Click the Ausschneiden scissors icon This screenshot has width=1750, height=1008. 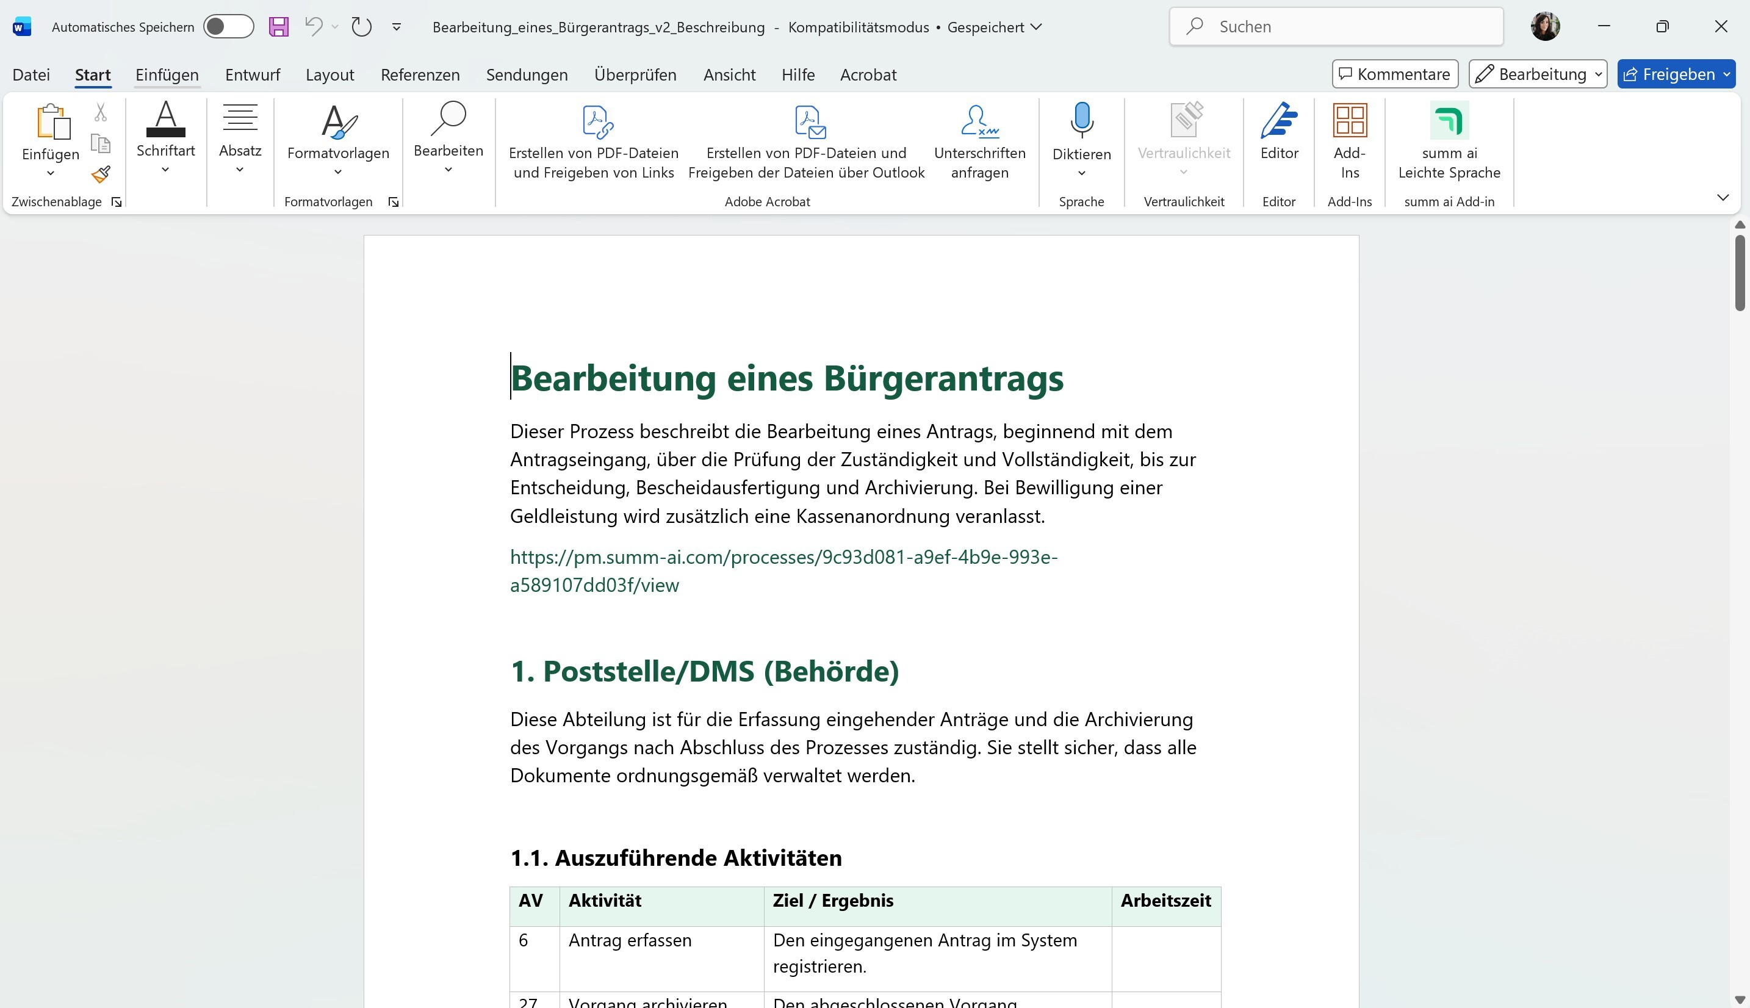coord(101,112)
